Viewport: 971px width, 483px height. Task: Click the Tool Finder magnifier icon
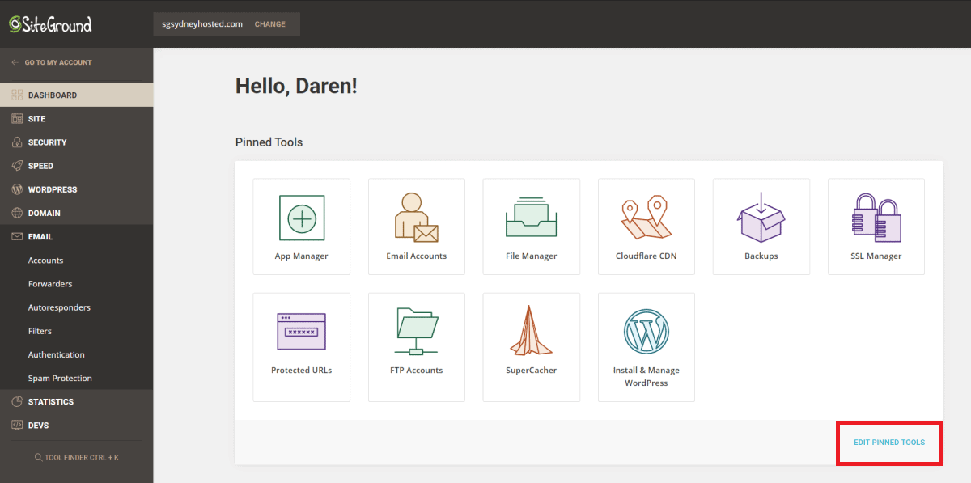[x=39, y=458]
